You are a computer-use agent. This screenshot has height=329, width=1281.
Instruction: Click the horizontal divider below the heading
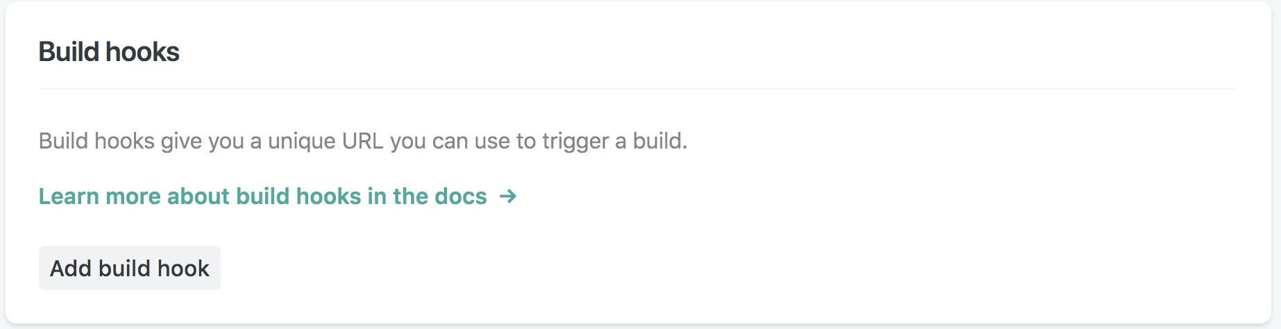tap(638, 89)
